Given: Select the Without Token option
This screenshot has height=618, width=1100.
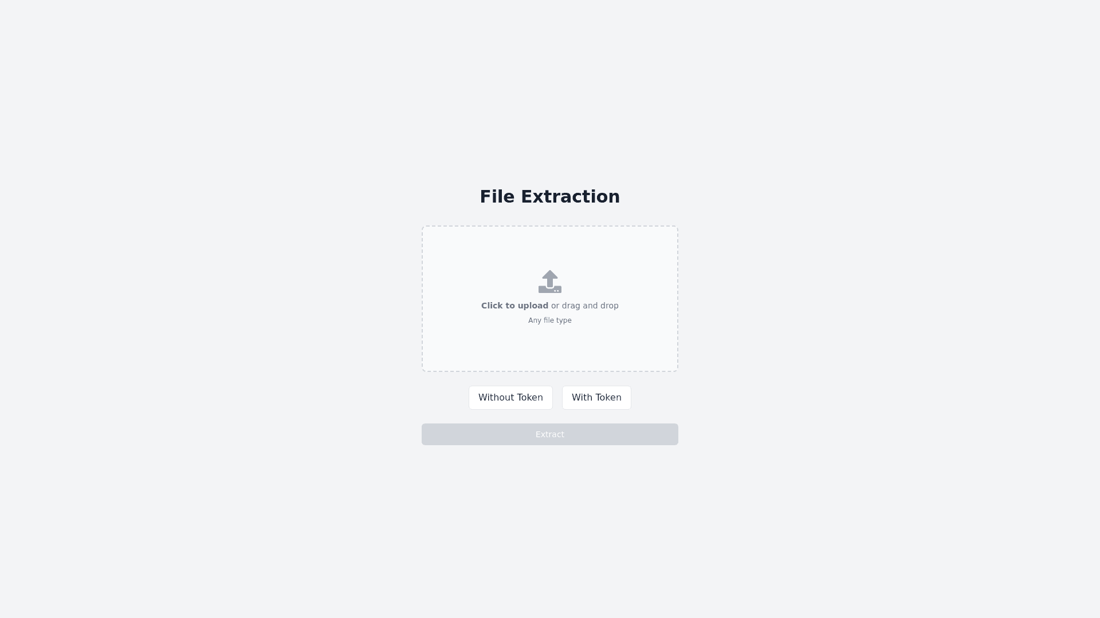Looking at the screenshot, I should tap(510, 398).
